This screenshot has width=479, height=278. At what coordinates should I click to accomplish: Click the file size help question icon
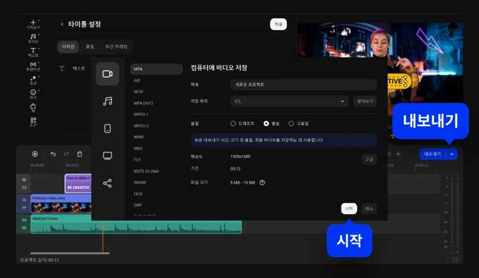click(262, 183)
